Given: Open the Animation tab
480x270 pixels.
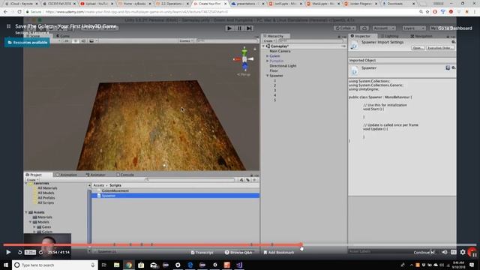Looking at the screenshot, I should [66, 175].
